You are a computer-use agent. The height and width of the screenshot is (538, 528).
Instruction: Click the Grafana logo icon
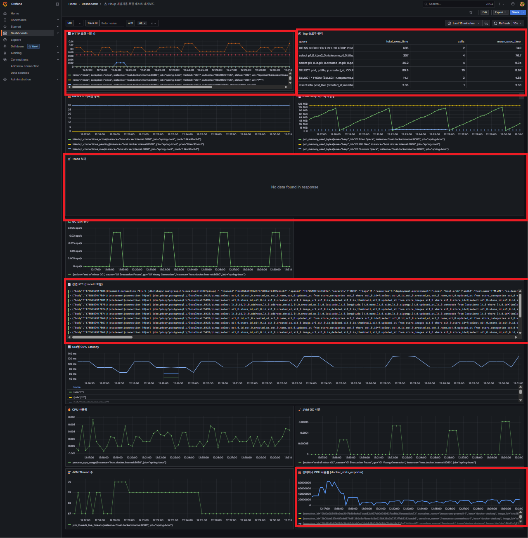point(5,4)
